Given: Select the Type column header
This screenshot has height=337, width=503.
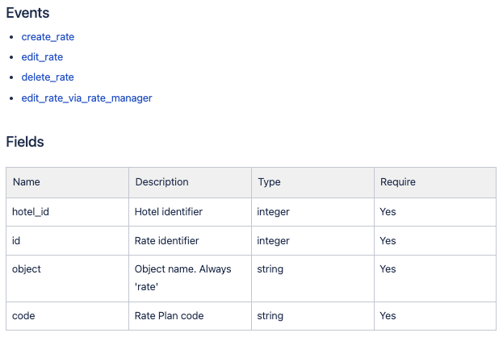Looking at the screenshot, I should 312,182.
